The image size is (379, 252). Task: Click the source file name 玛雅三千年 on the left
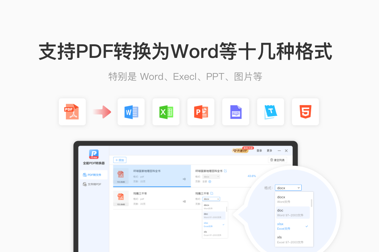[140, 193]
